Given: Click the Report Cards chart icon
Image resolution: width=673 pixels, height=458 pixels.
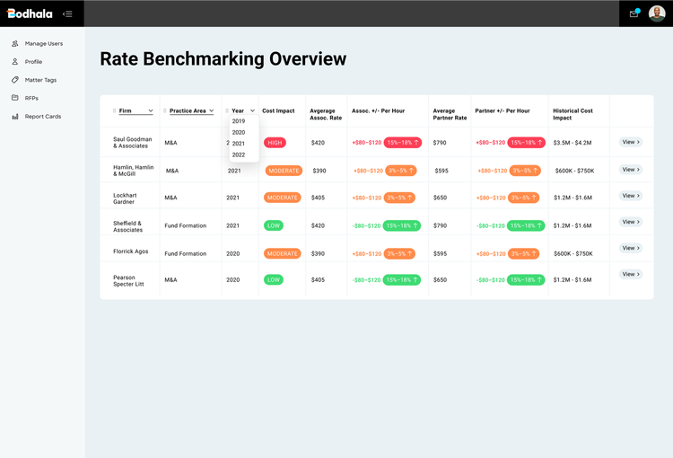Looking at the screenshot, I should click(15, 117).
